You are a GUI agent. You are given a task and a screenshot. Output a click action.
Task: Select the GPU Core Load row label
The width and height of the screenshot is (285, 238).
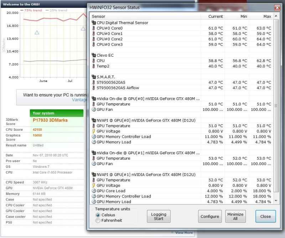pyautogui.click(x=111, y=191)
